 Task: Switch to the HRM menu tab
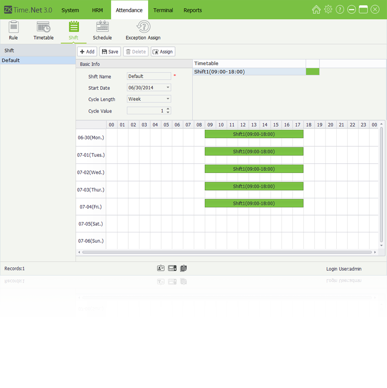tap(97, 10)
